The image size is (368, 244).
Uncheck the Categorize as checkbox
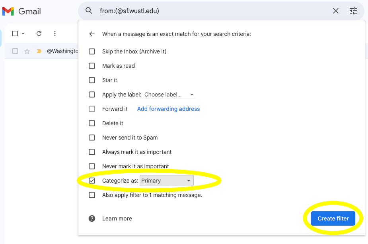92,181
